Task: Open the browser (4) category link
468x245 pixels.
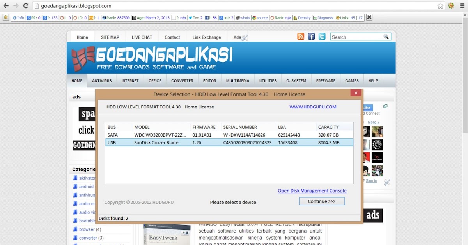Action: [x=90, y=229]
